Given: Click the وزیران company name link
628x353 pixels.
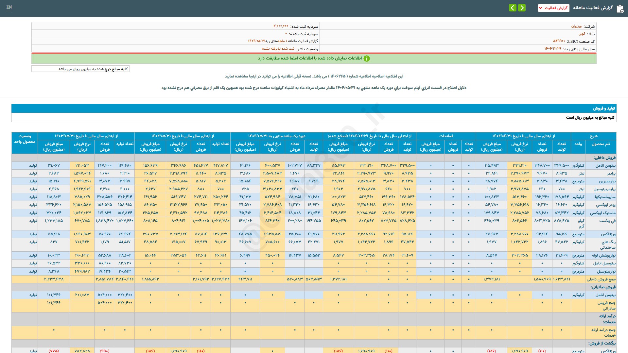Looking at the screenshot, I should coord(576,26).
